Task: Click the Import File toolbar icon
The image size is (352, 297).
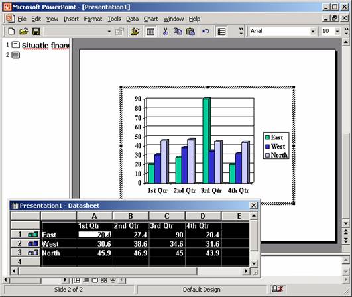Action: point(135,31)
